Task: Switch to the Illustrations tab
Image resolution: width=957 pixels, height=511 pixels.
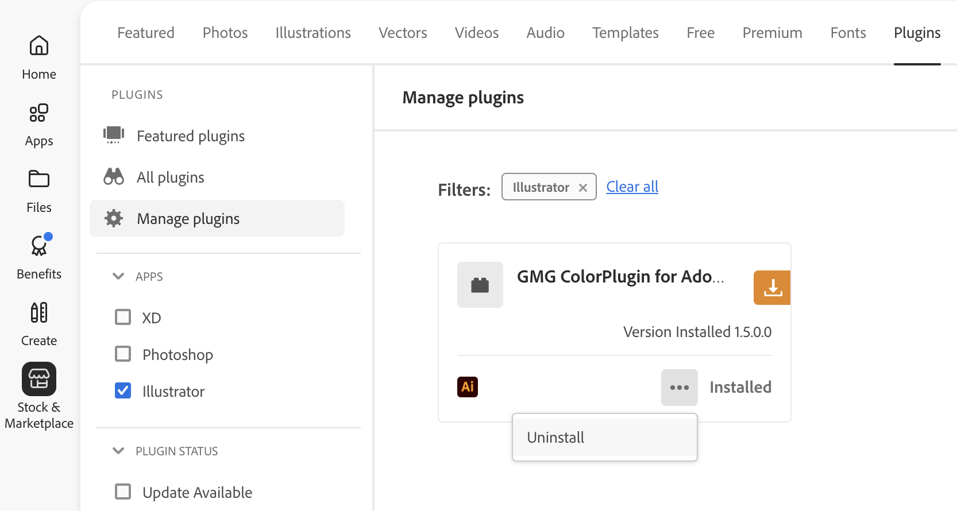Action: point(313,33)
